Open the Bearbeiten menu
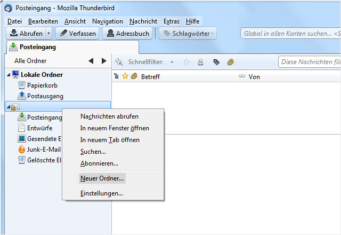This screenshot has width=341, height=235. [x=43, y=21]
